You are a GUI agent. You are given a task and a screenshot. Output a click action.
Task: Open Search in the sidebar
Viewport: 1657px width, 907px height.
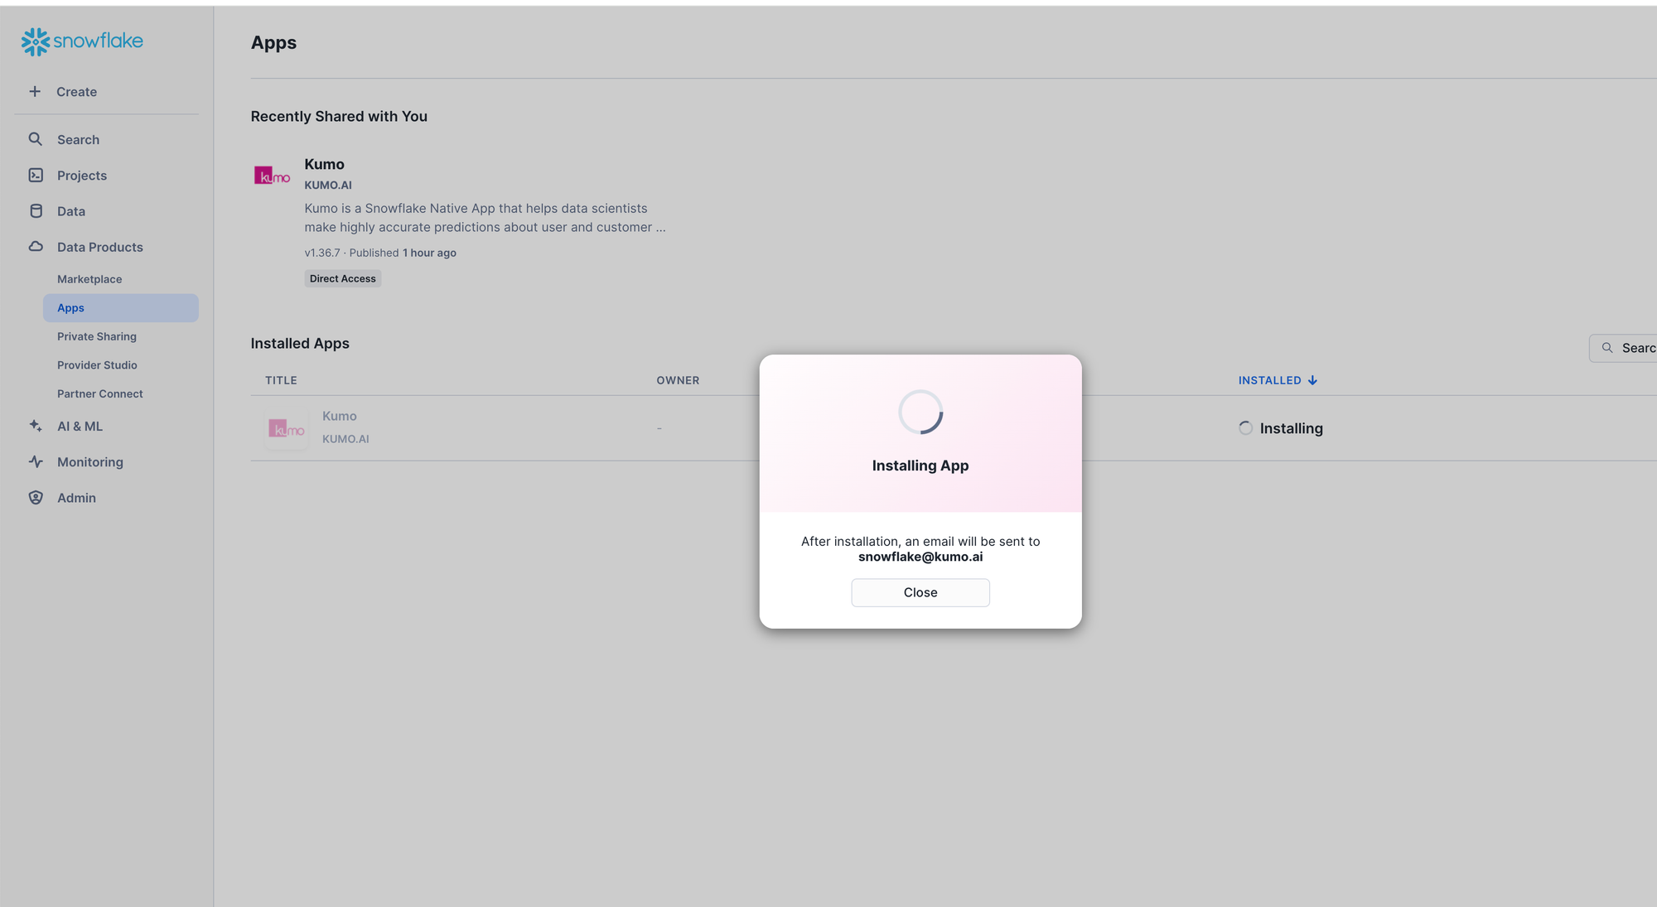tap(78, 140)
